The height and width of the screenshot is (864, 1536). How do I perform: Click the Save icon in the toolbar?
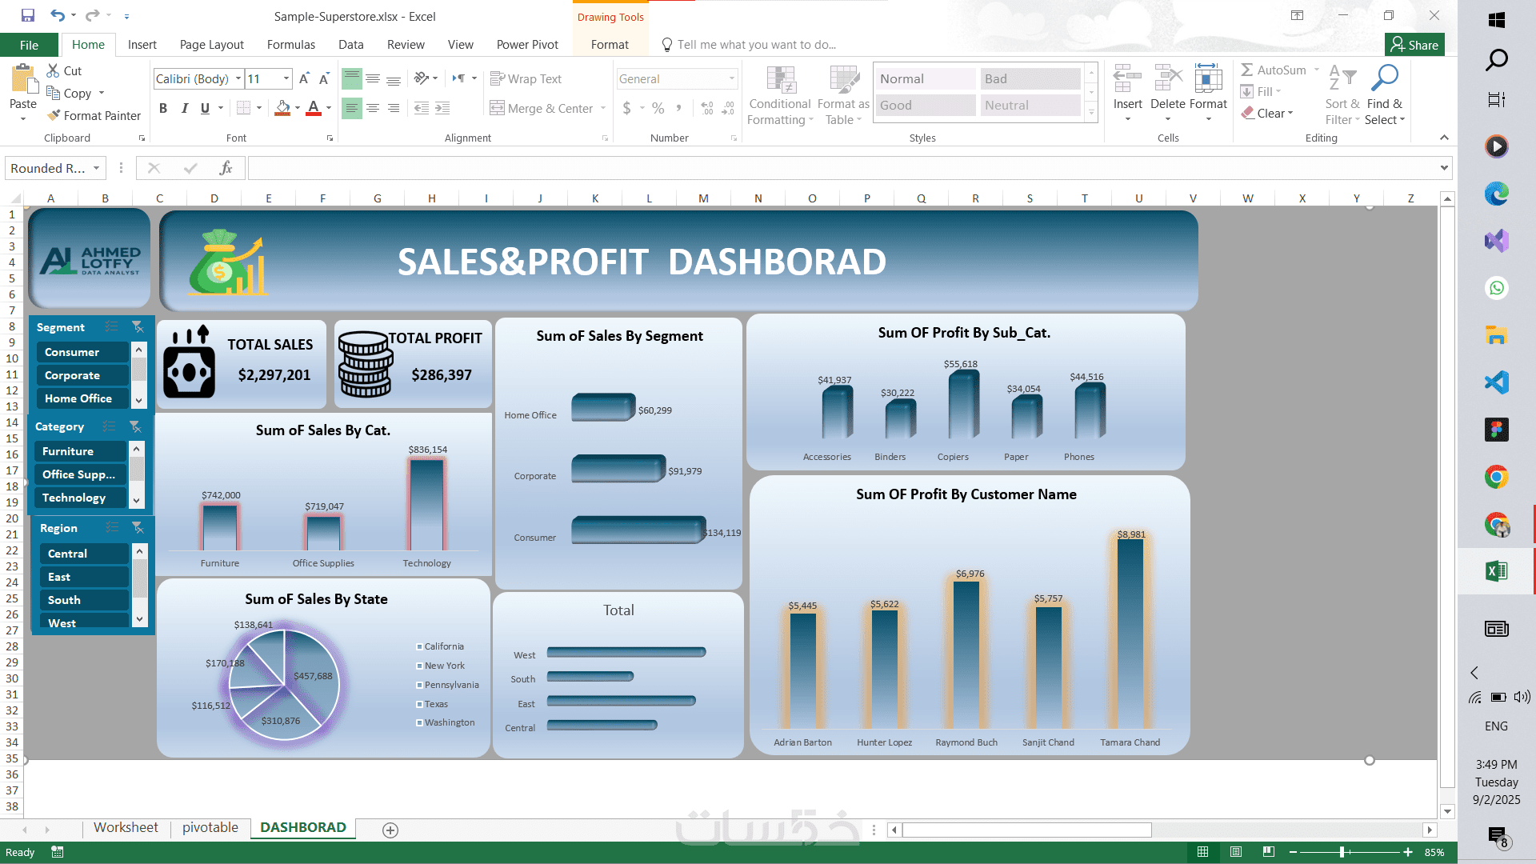[x=28, y=15]
